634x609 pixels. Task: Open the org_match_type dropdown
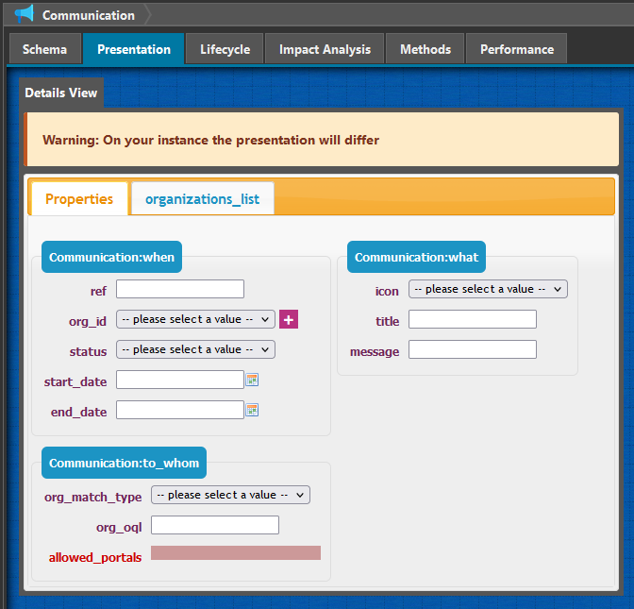tap(230, 495)
